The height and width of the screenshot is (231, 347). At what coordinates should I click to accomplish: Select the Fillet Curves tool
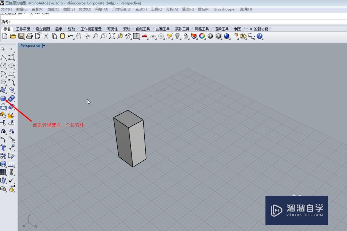tap(11, 82)
